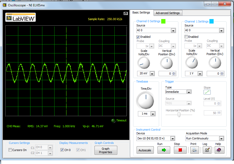Click the Timeout indicator LED
This screenshot has width=234, height=164.
pos(113,120)
